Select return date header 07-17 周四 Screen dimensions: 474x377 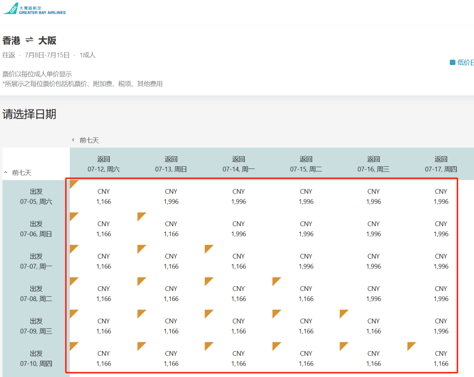pos(441,164)
